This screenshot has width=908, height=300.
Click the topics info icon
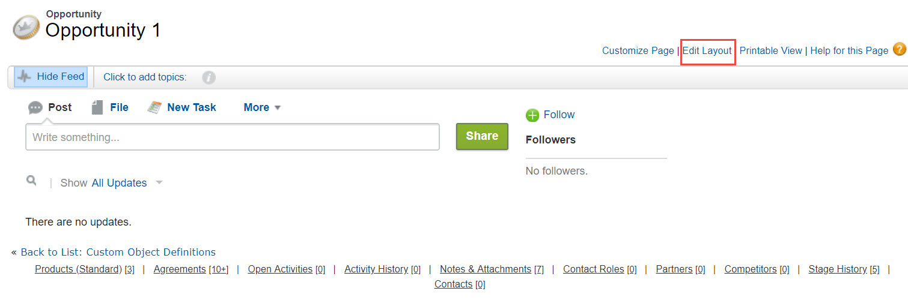coord(209,77)
